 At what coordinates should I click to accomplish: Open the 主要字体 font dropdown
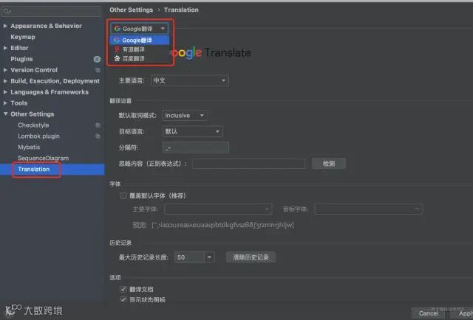tap(218, 209)
